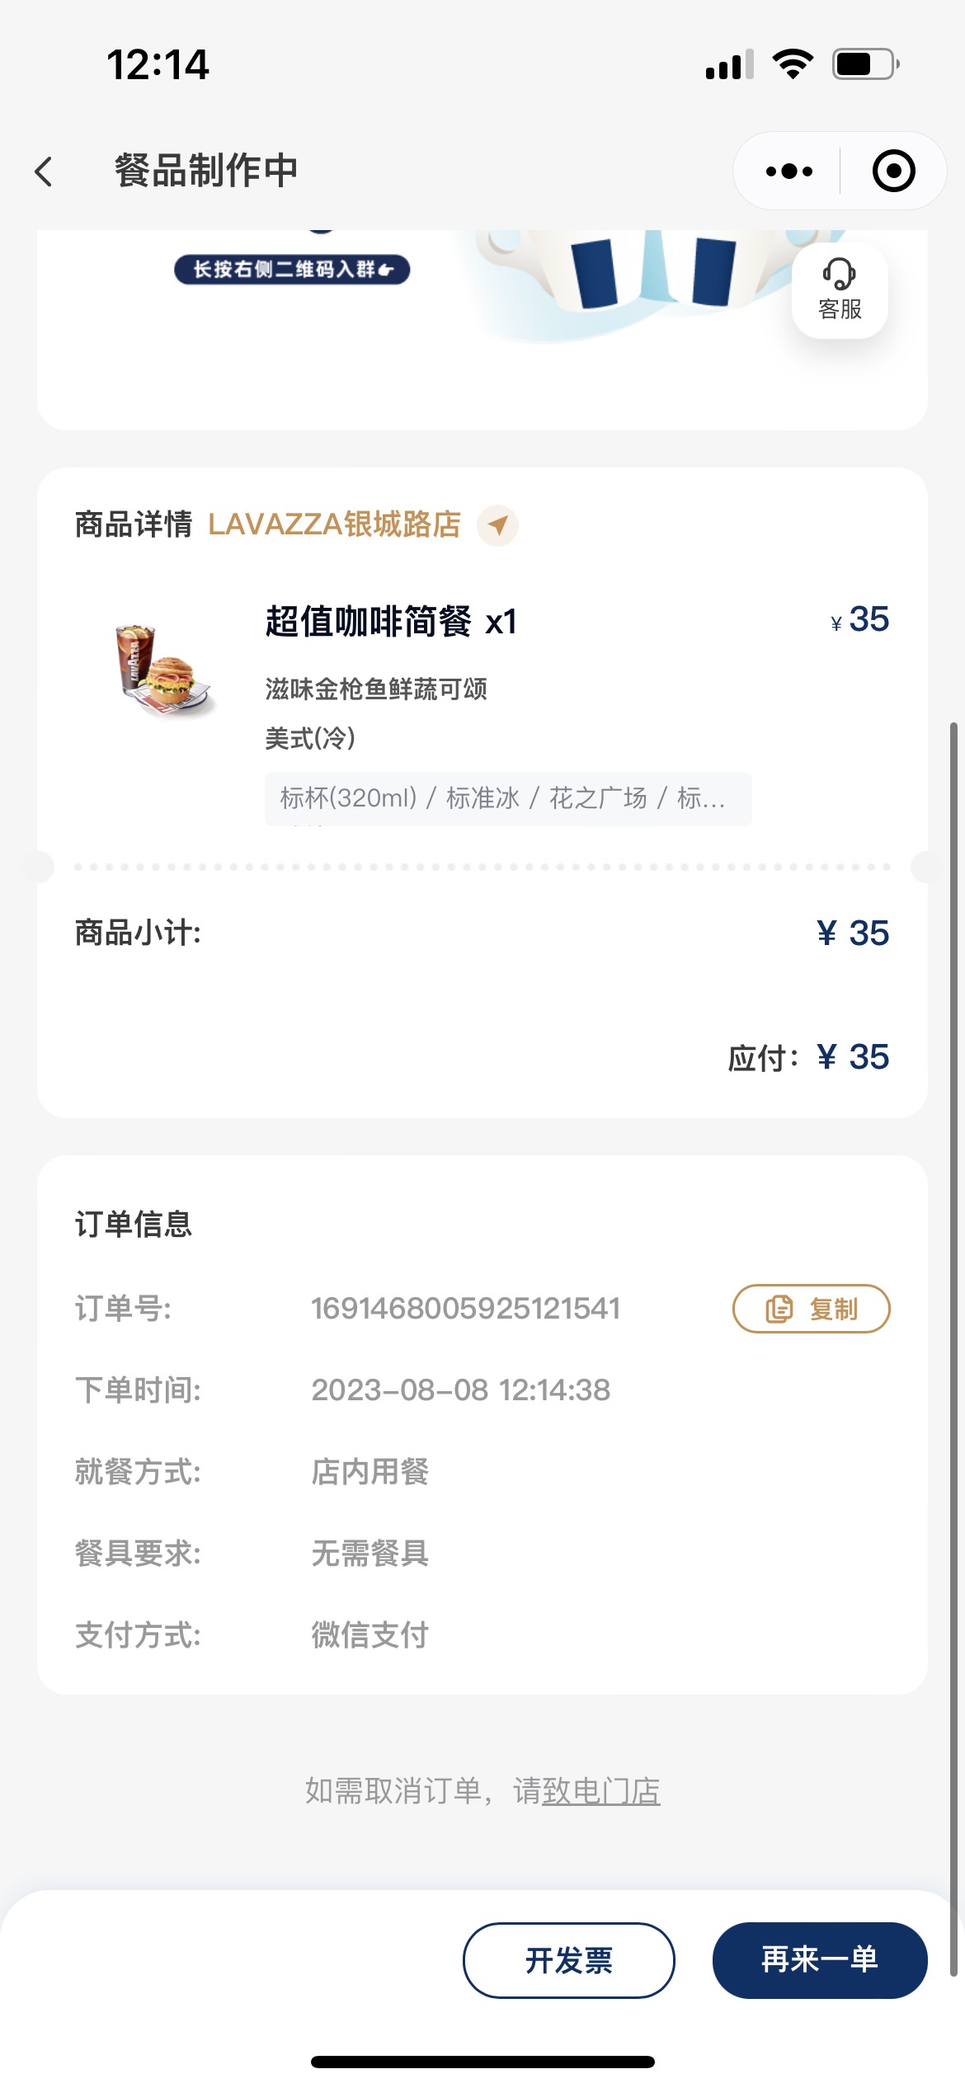The image size is (965, 2088).
Task: Tap the home indicator bar
Action: coord(482,2062)
